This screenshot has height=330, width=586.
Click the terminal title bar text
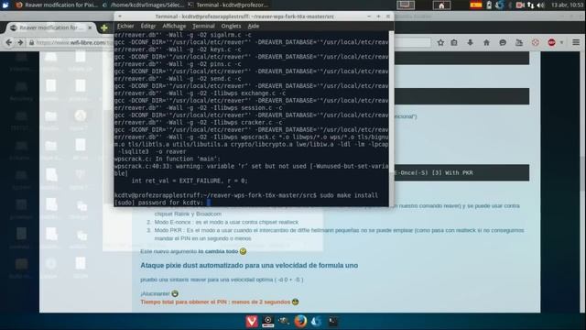pyautogui.click(x=244, y=16)
